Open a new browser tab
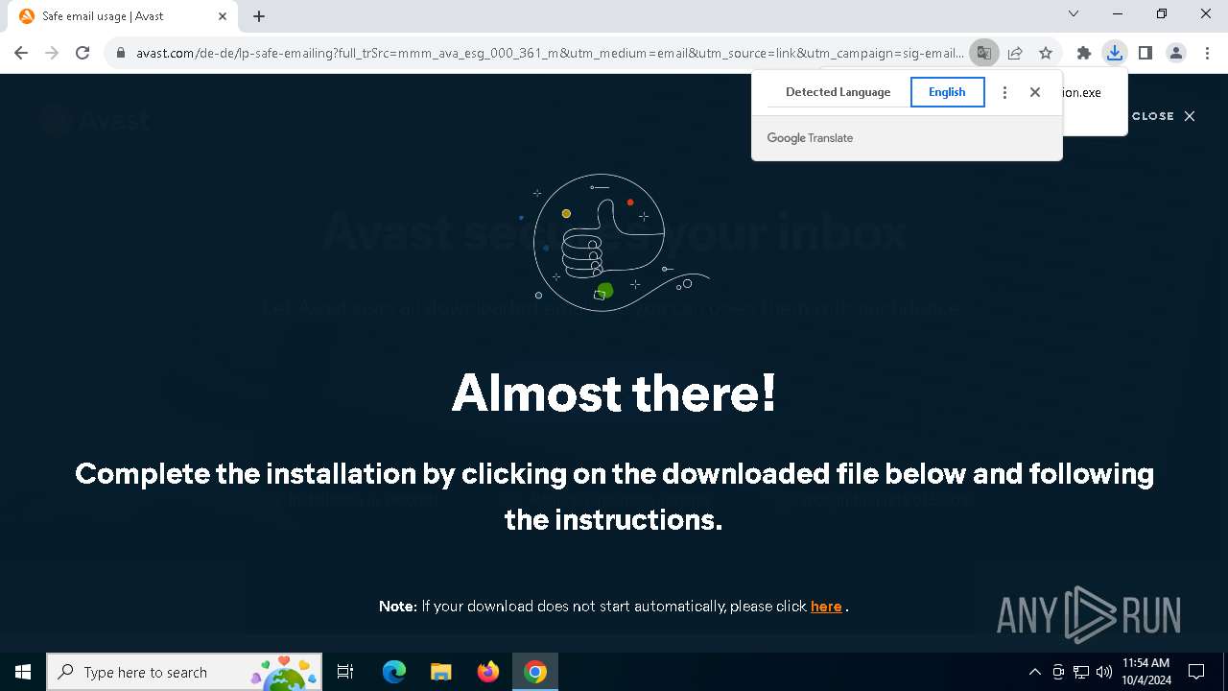 pos(259,16)
